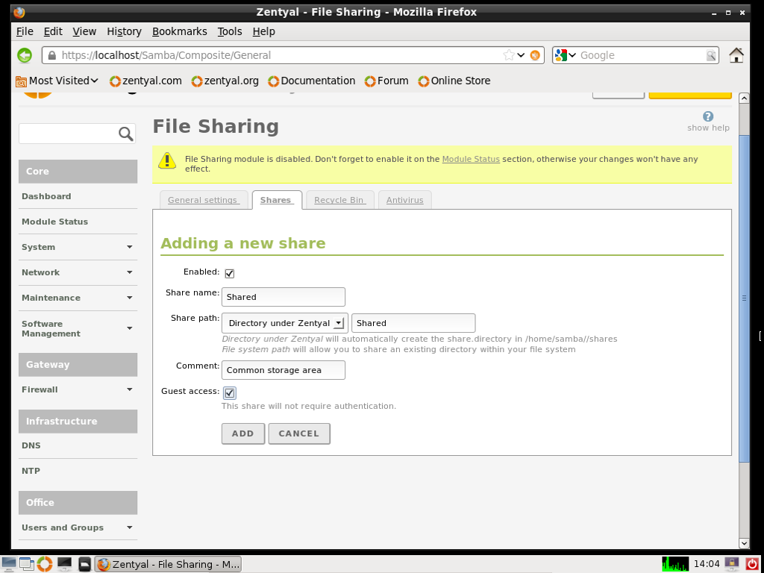
Task: Open the Online Store bookmark
Action: coord(454,81)
